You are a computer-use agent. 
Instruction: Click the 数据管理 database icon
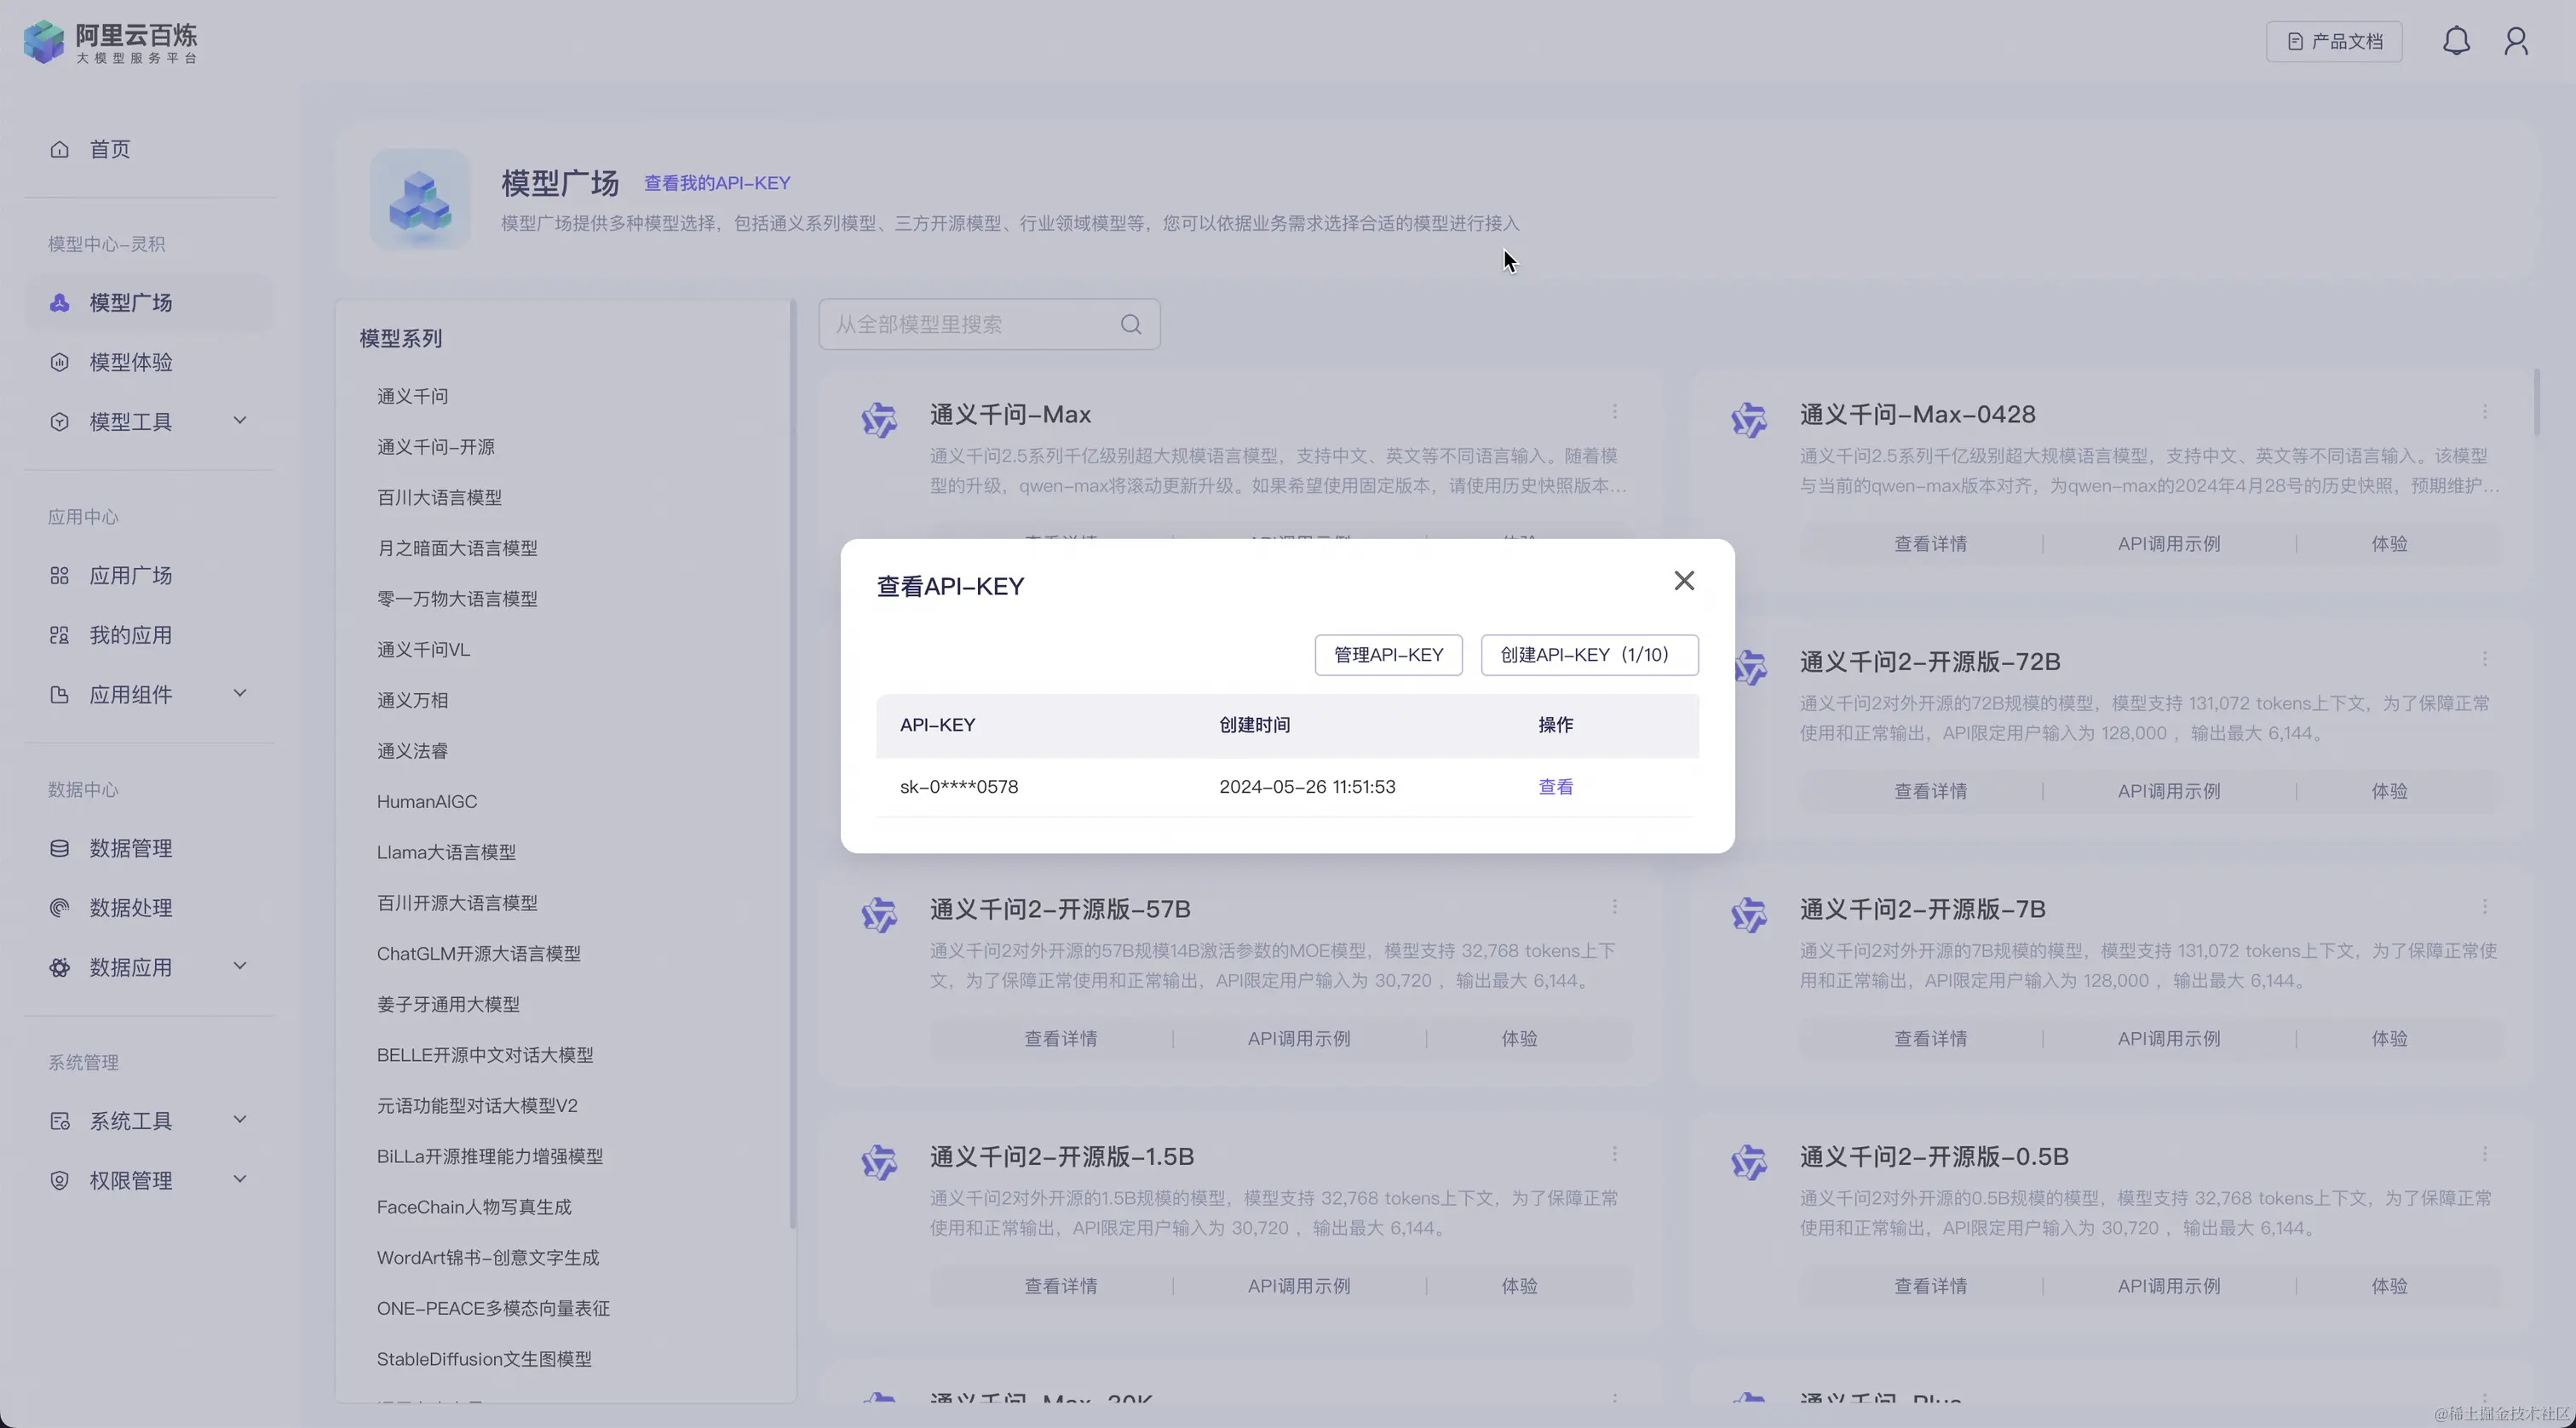(x=60, y=848)
